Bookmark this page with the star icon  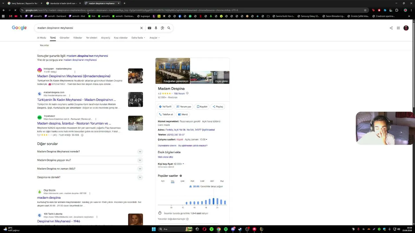(365, 10)
